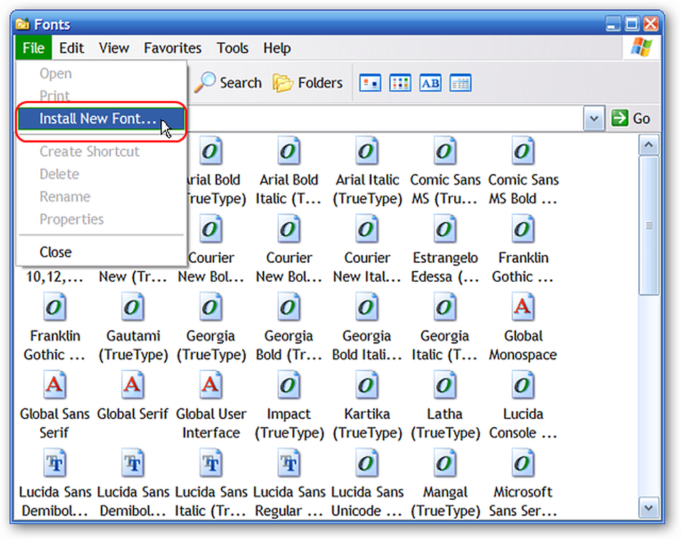Select the Lucida Console font icon
This screenshot has width=681, height=540.
(523, 385)
